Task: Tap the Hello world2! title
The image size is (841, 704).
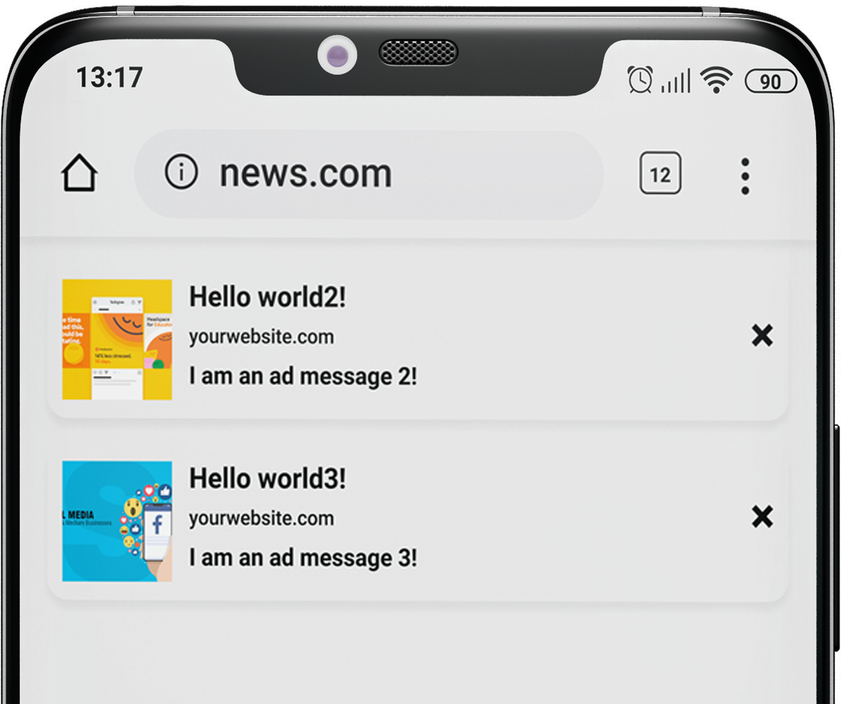Action: (x=267, y=297)
